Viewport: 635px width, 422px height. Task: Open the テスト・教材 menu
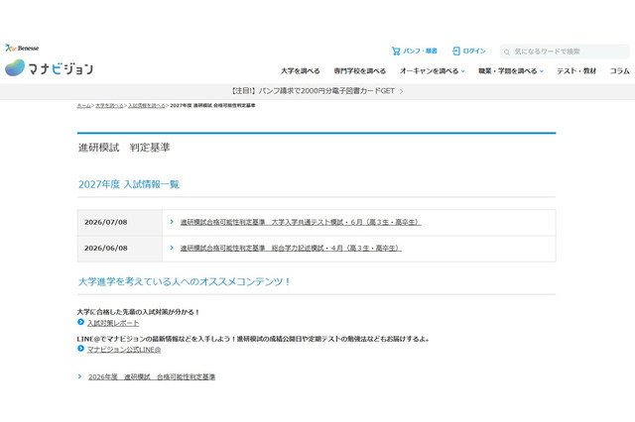576,71
